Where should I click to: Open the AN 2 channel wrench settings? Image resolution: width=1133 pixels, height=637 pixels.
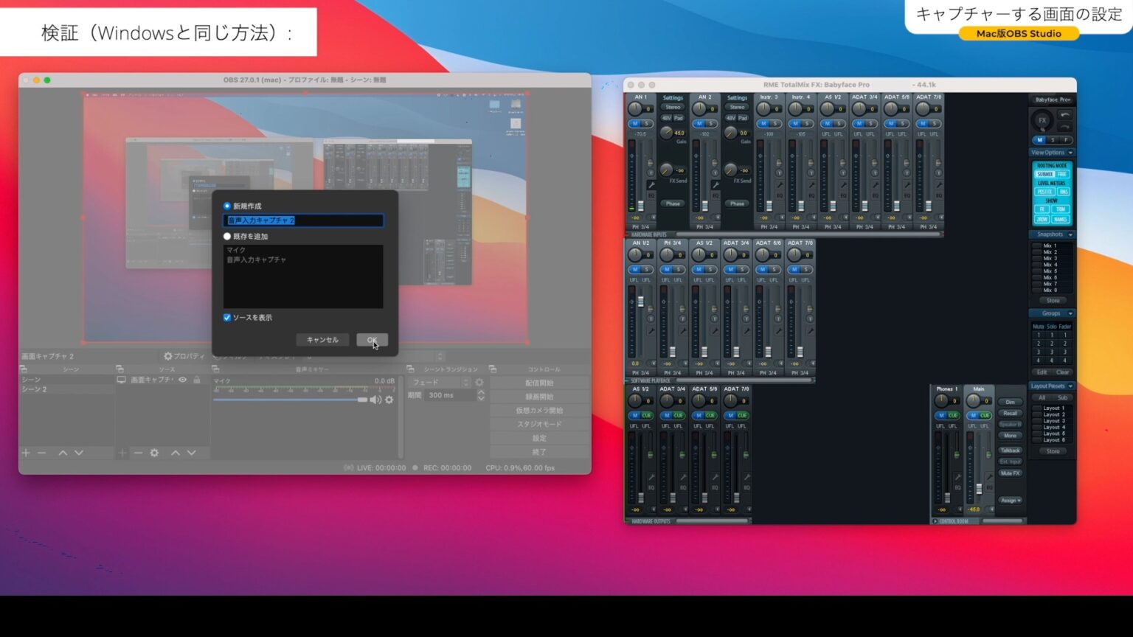(x=716, y=185)
